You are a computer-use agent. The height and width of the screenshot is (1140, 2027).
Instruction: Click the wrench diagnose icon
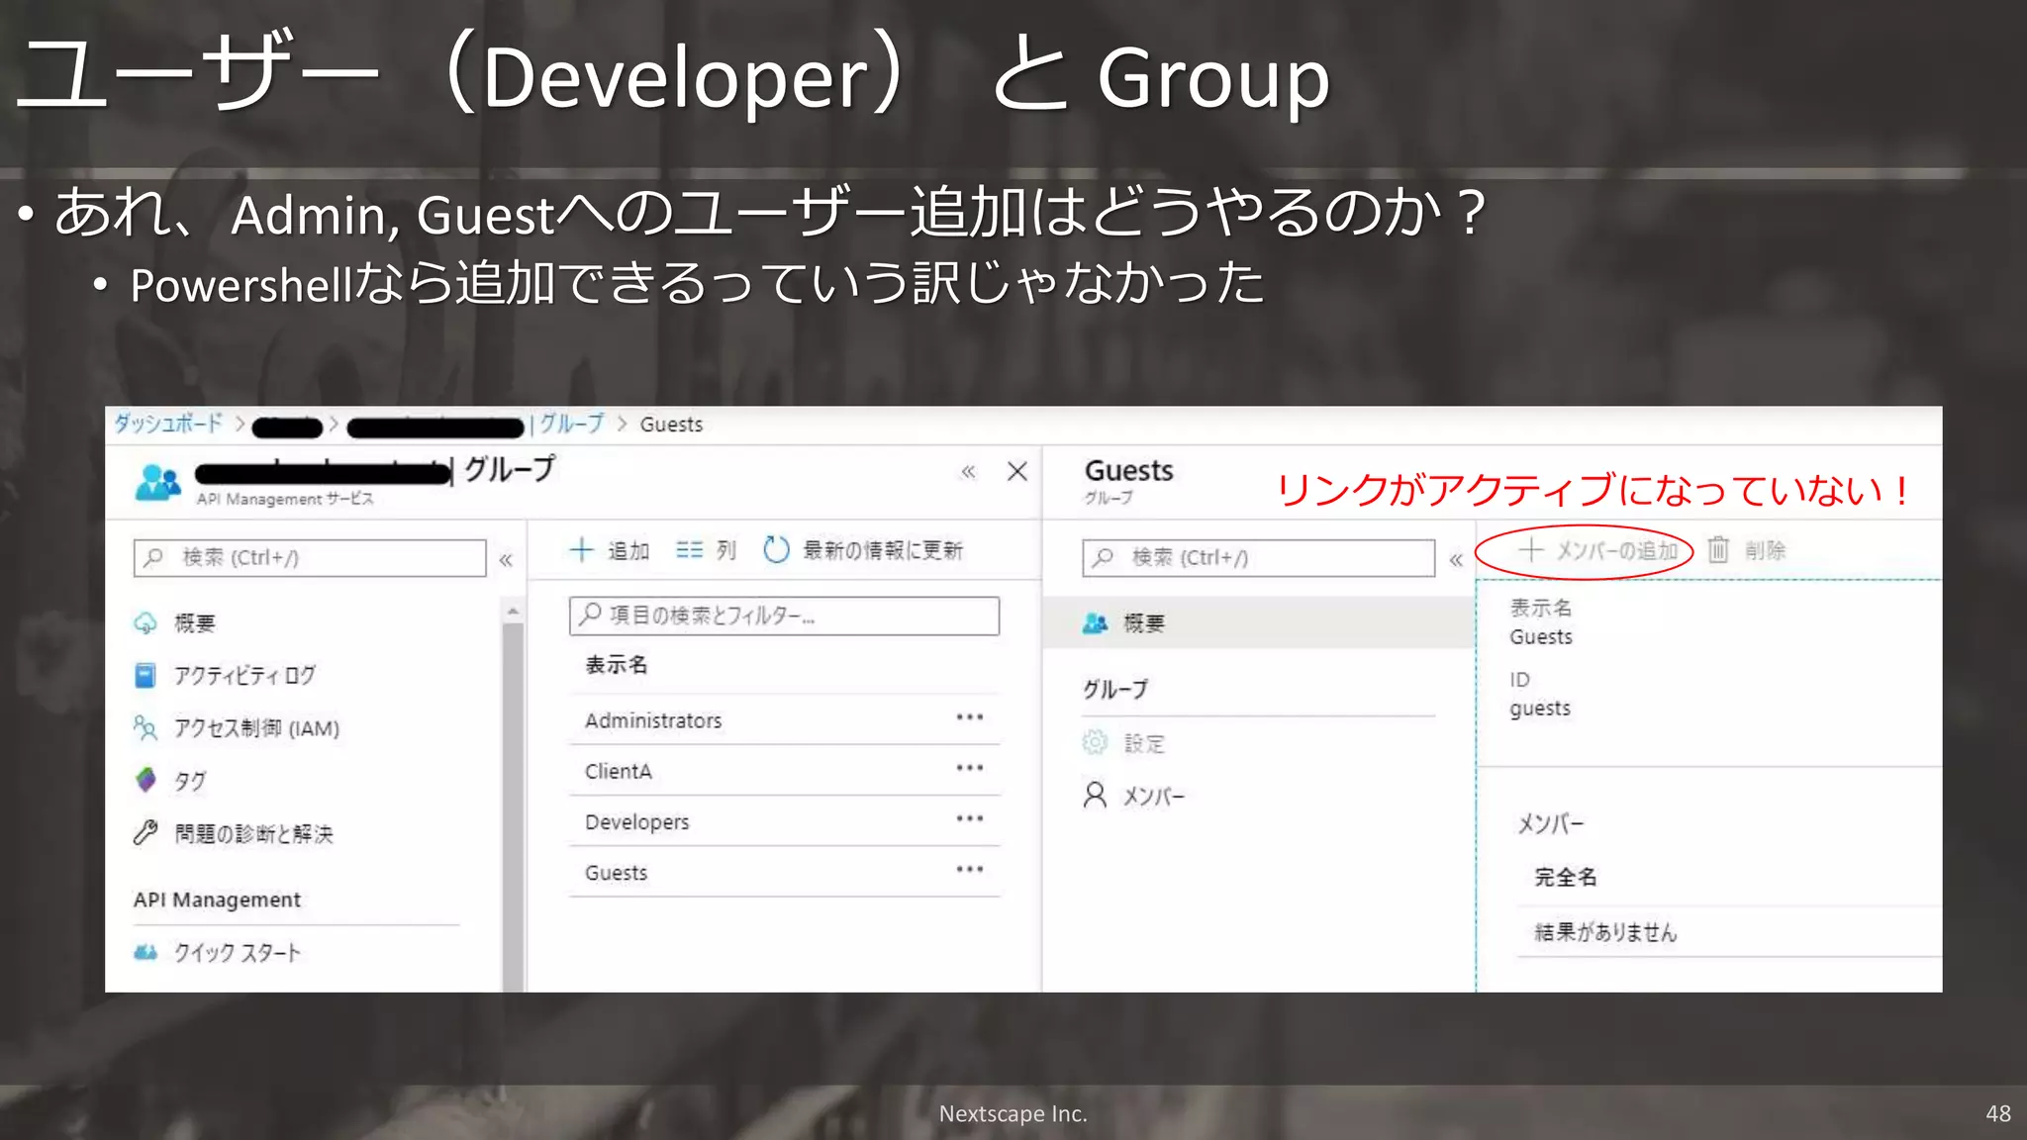click(x=145, y=832)
